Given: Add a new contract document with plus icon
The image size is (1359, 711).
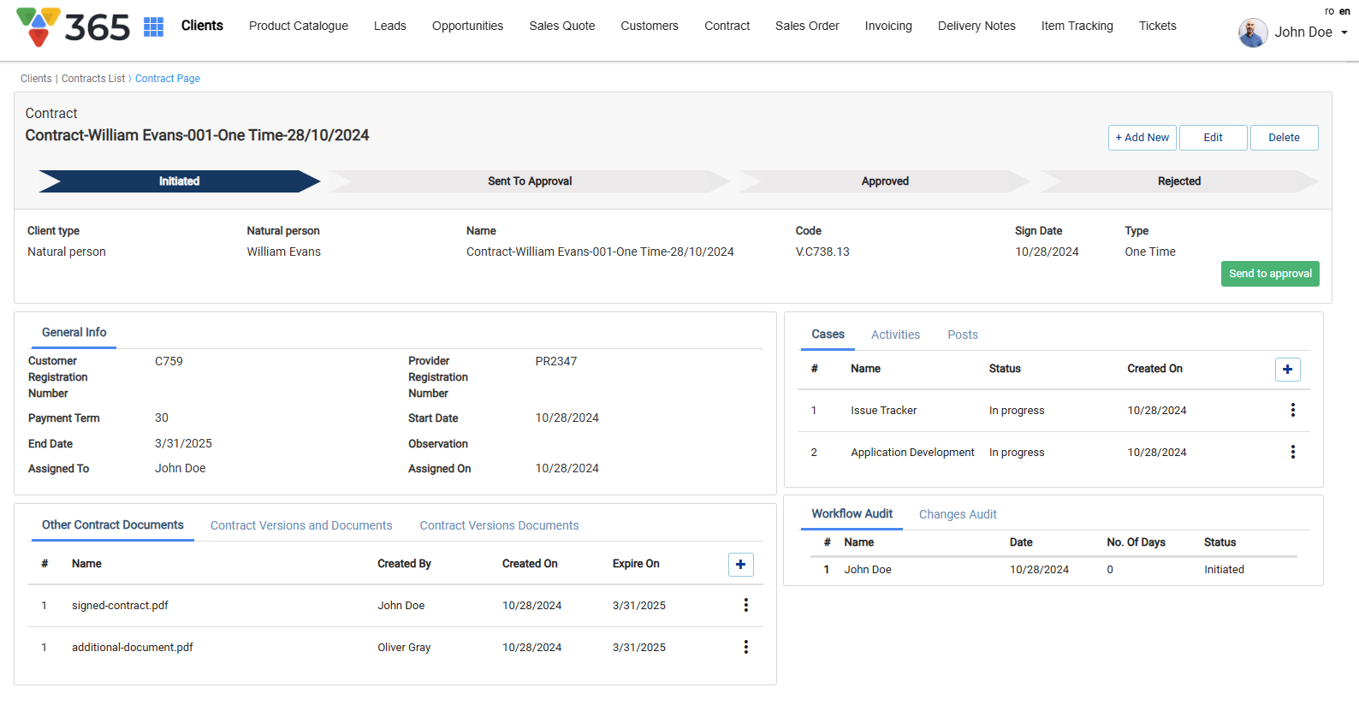Looking at the screenshot, I should [740, 565].
